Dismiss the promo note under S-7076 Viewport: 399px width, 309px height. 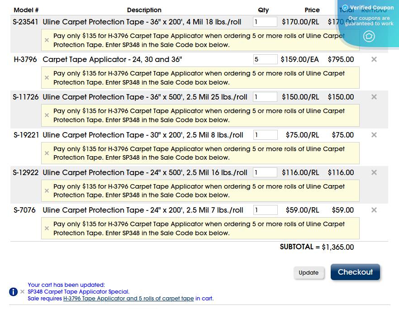point(47,228)
